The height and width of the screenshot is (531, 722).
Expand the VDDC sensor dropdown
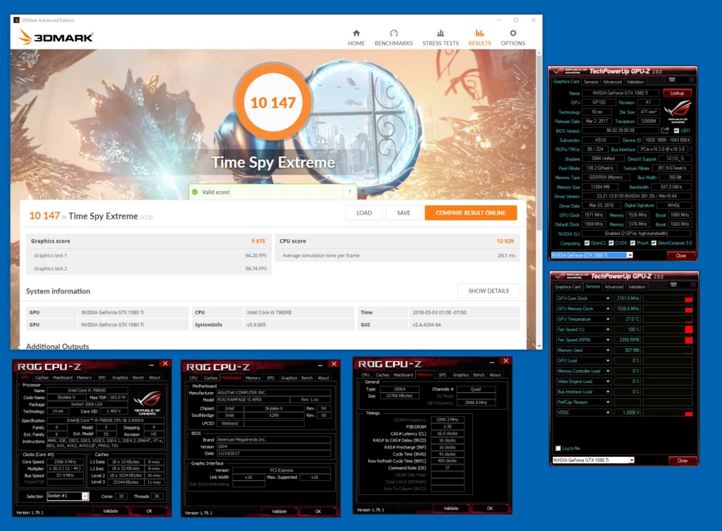(608, 413)
